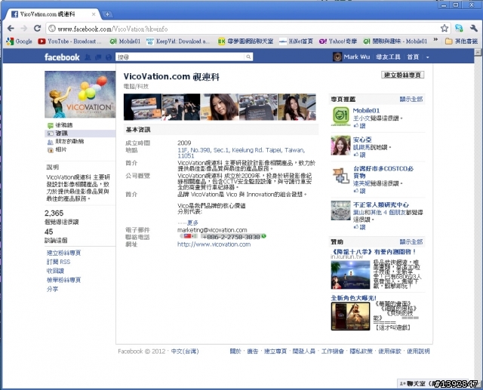Open the 隱私政策 footer link
This screenshot has height=390, width=483.
(361, 352)
